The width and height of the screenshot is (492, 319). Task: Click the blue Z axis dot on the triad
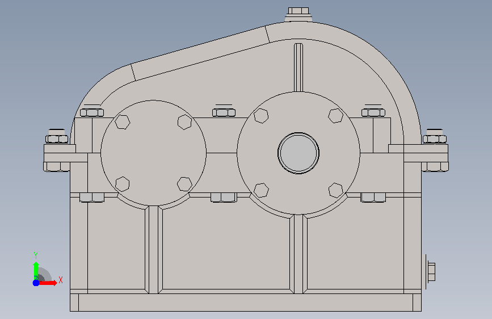click(x=36, y=283)
